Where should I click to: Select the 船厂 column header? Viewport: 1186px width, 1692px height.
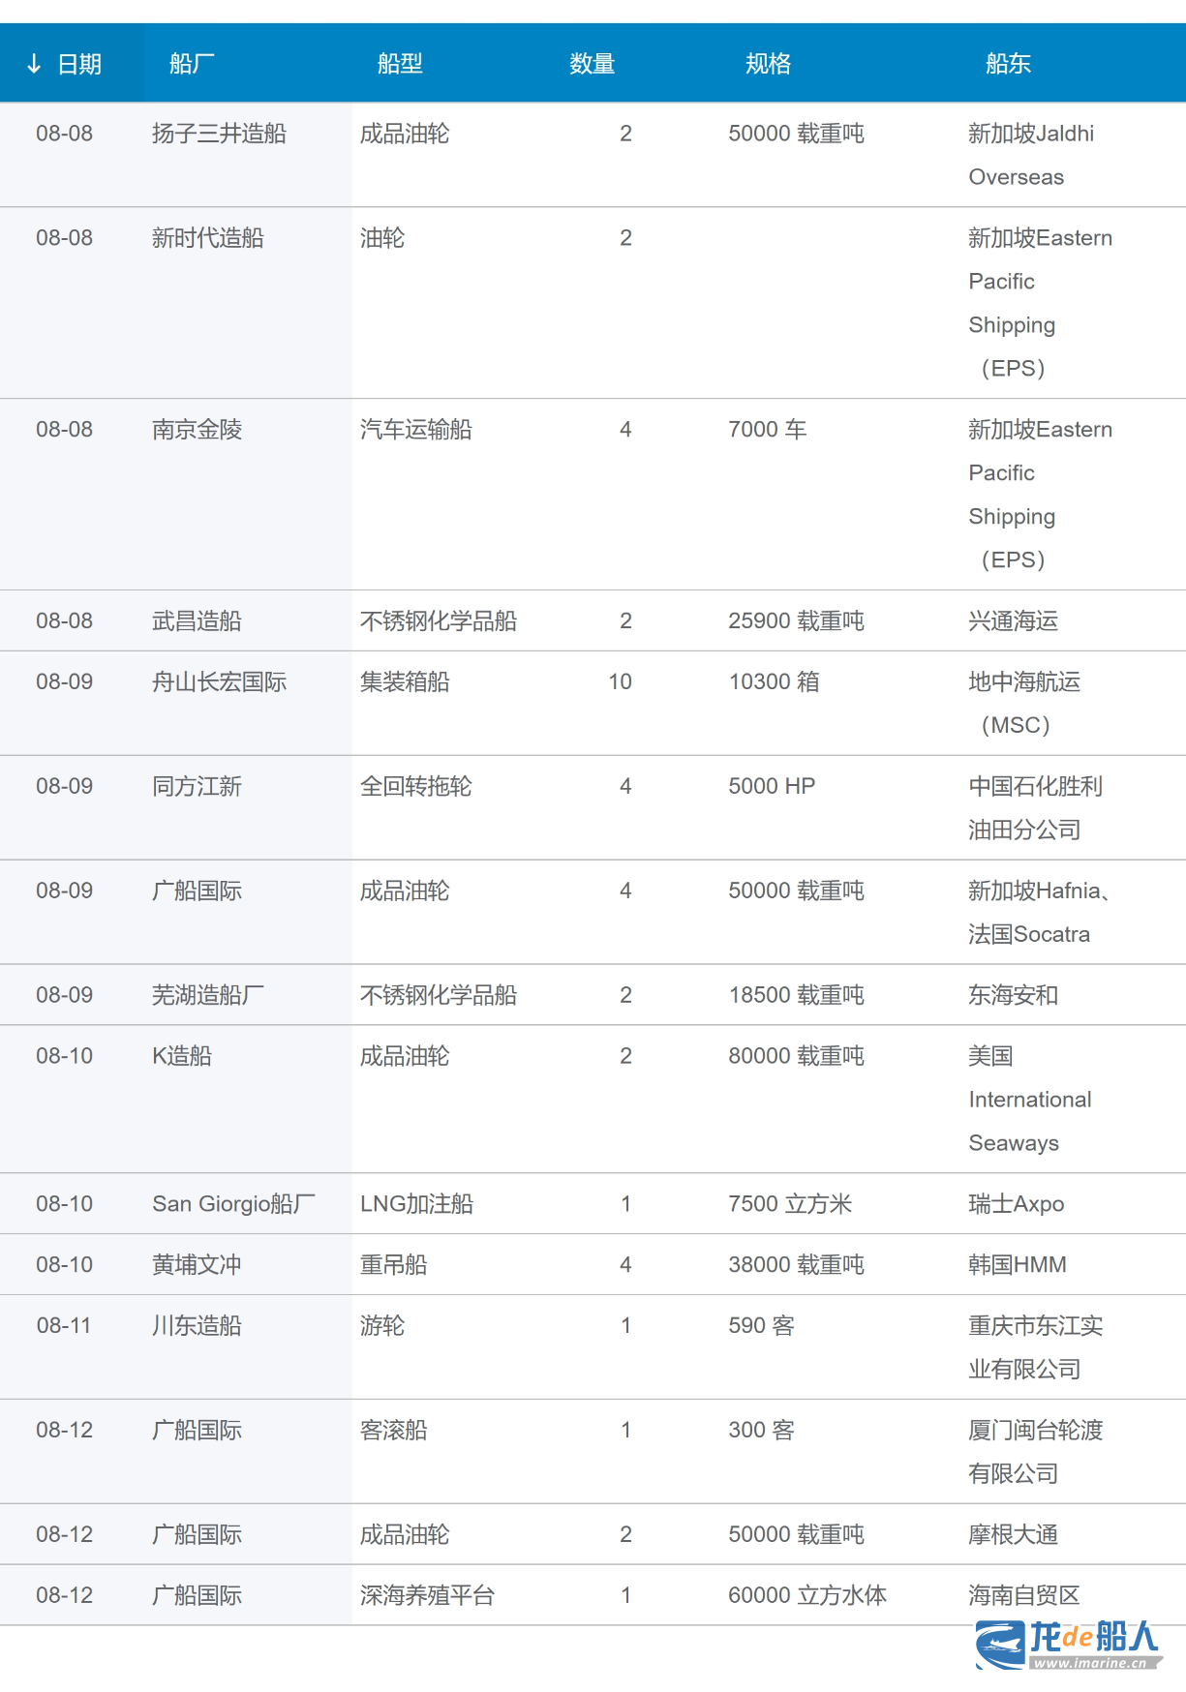[192, 64]
